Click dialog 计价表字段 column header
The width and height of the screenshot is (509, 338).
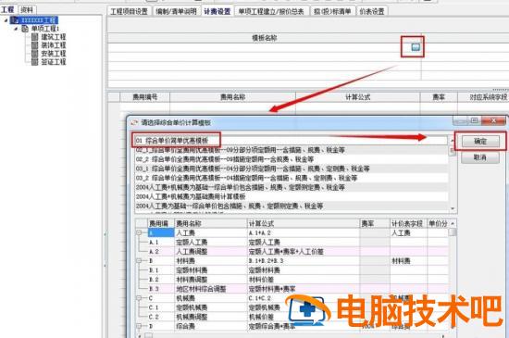(408, 223)
